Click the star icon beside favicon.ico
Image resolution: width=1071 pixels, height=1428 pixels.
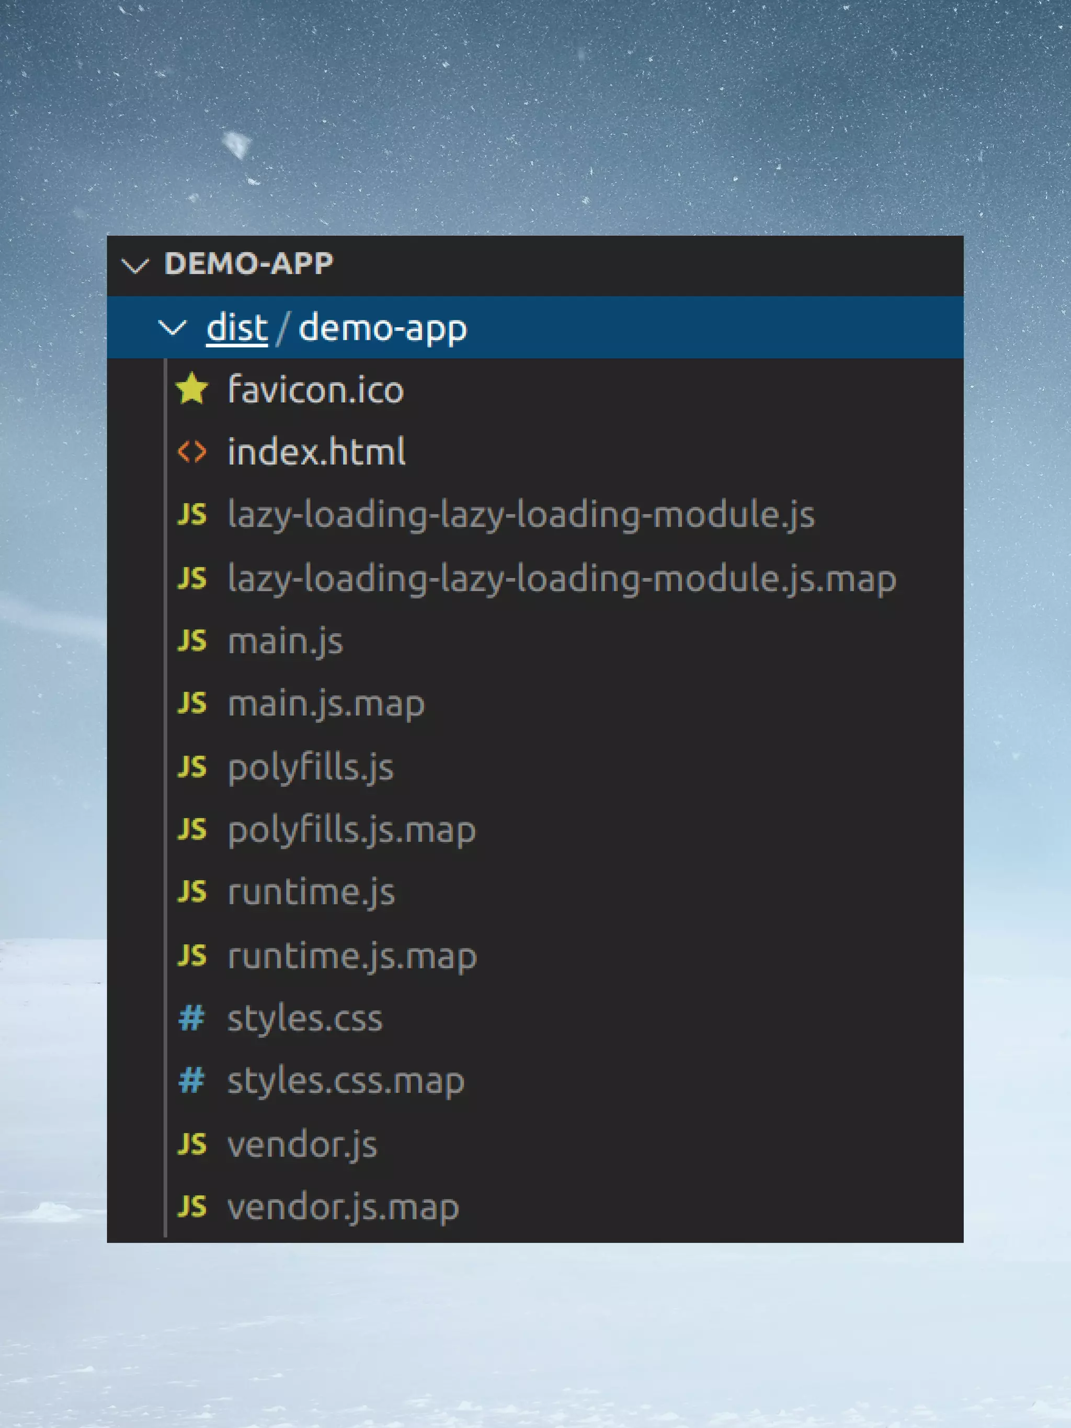click(192, 389)
